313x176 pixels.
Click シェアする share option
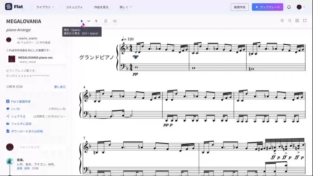click(18, 116)
